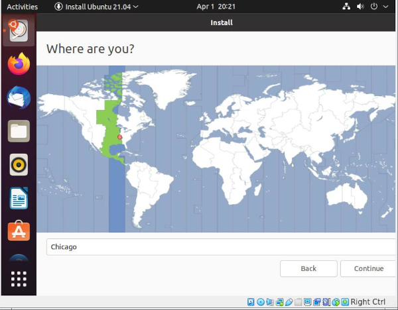The width and height of the screenshot is (398, 310).
Task: Open Ubuntu Software store
Action: (x=19, y=231)
